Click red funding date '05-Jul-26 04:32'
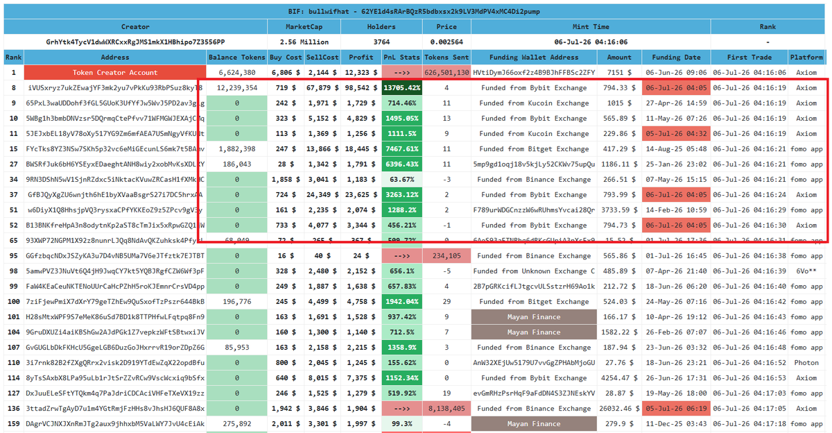The height and width of the screenshot is (433, 832). point(676,133)
